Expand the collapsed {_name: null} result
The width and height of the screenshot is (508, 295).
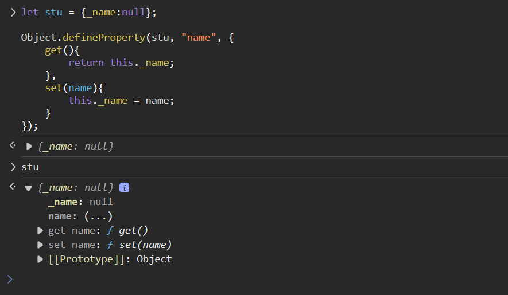29,147
